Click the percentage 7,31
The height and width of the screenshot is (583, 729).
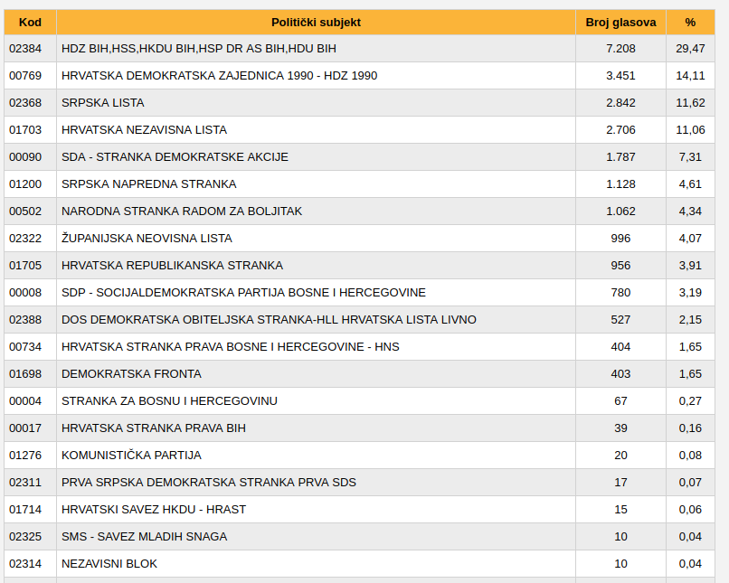click(690, 157)
